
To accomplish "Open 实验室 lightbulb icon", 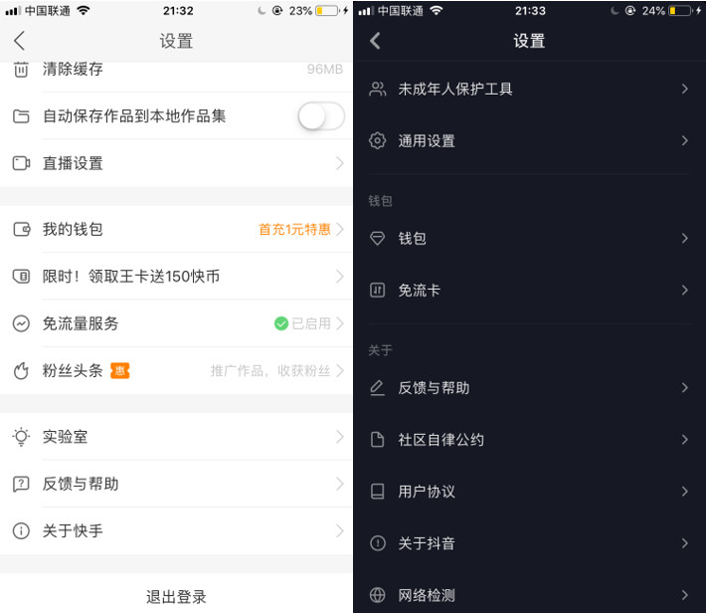I will [21, 437].
